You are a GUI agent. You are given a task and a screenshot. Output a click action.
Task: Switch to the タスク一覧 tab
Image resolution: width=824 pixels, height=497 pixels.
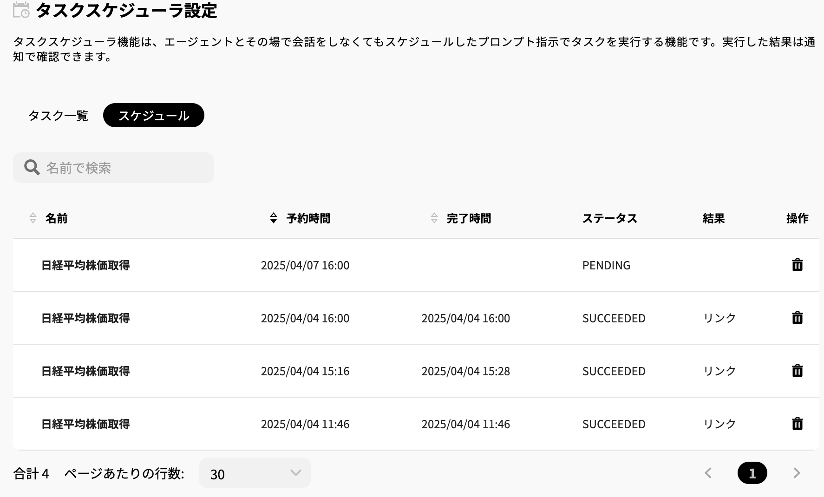[59, 116]
